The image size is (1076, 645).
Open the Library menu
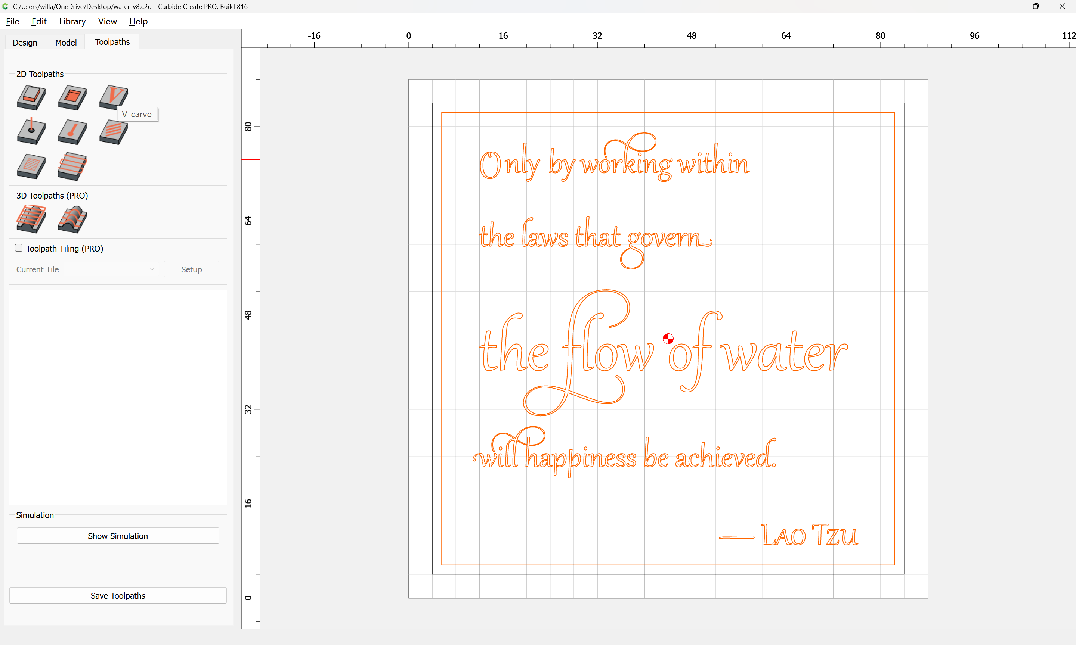coord(72,21)
